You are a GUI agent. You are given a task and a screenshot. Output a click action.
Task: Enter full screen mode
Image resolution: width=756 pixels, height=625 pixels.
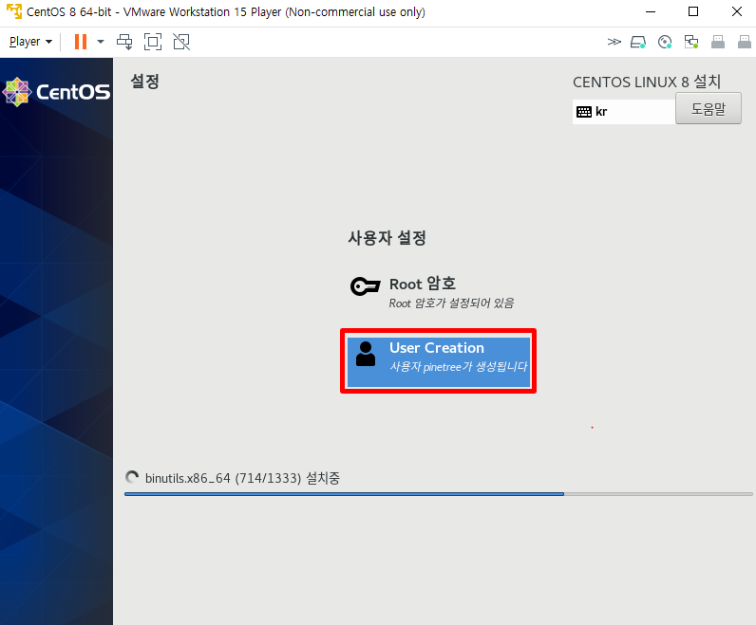click(153, 42)
